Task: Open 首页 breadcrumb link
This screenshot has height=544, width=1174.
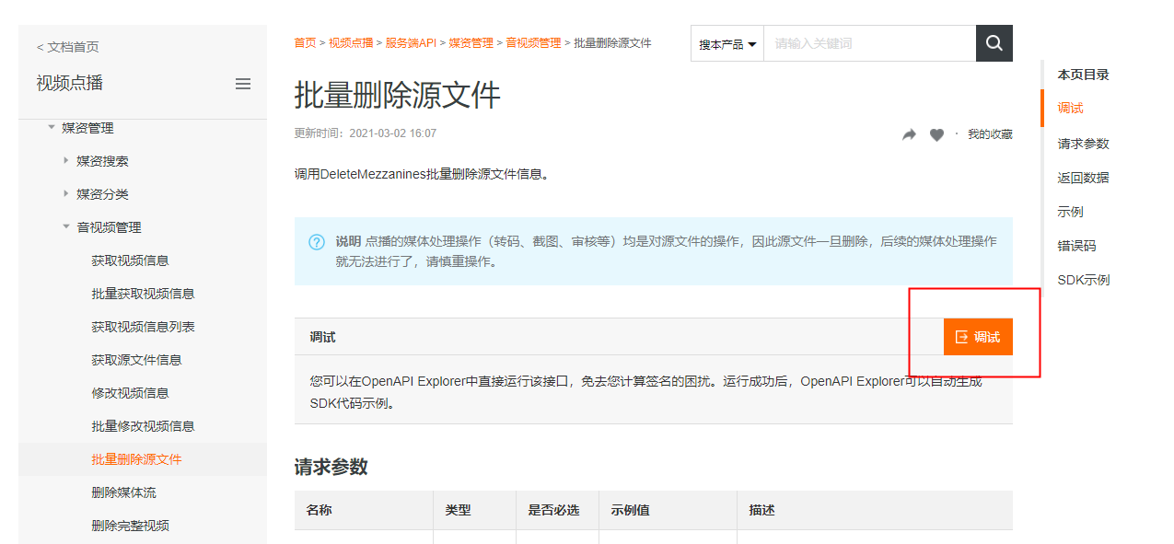Action: 305,43
